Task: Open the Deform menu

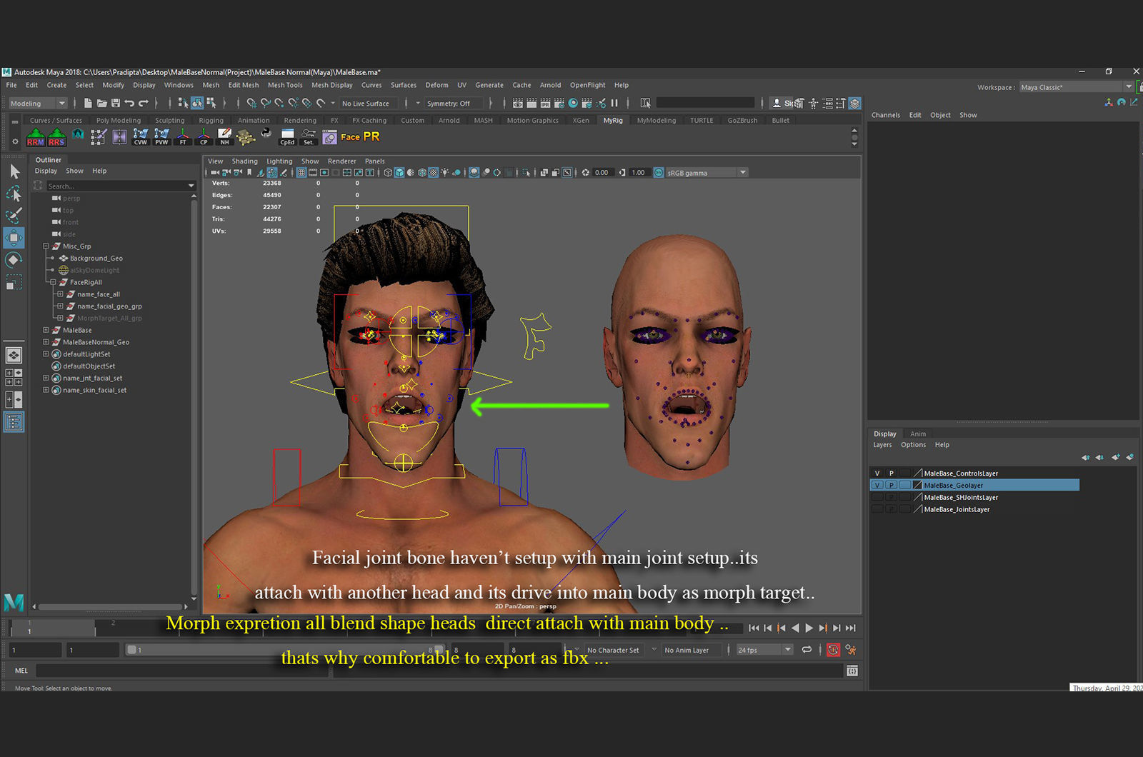Action: click(x=436, y=85)
